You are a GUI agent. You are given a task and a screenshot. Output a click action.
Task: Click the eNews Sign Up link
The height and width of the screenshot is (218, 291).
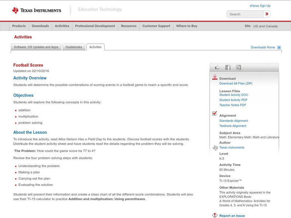tap(260, 6)
